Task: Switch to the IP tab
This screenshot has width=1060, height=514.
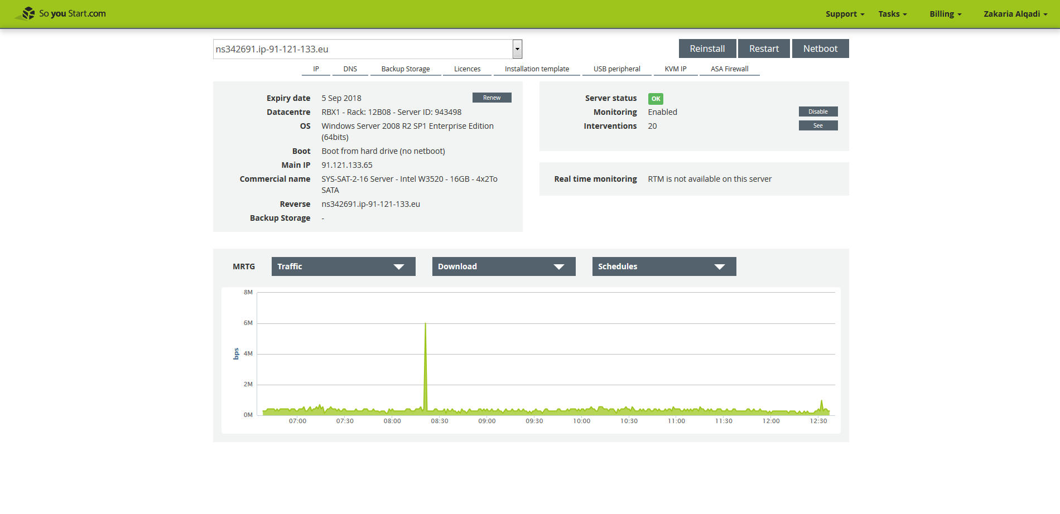Action: point(316,69)
